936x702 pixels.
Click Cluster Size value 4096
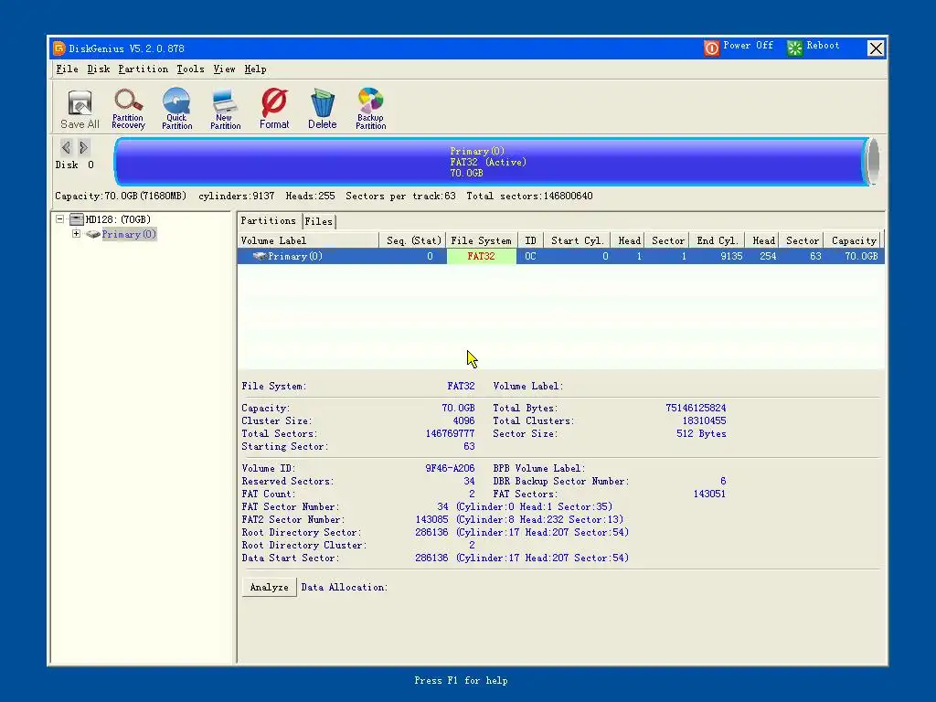coord(463,420)
